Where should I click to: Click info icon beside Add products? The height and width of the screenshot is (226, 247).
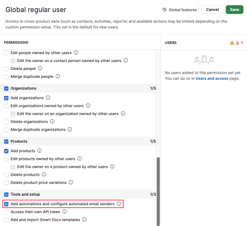40,151
